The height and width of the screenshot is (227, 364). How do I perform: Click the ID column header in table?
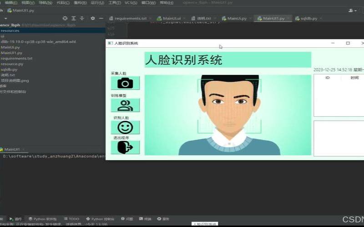pos(328,78)
